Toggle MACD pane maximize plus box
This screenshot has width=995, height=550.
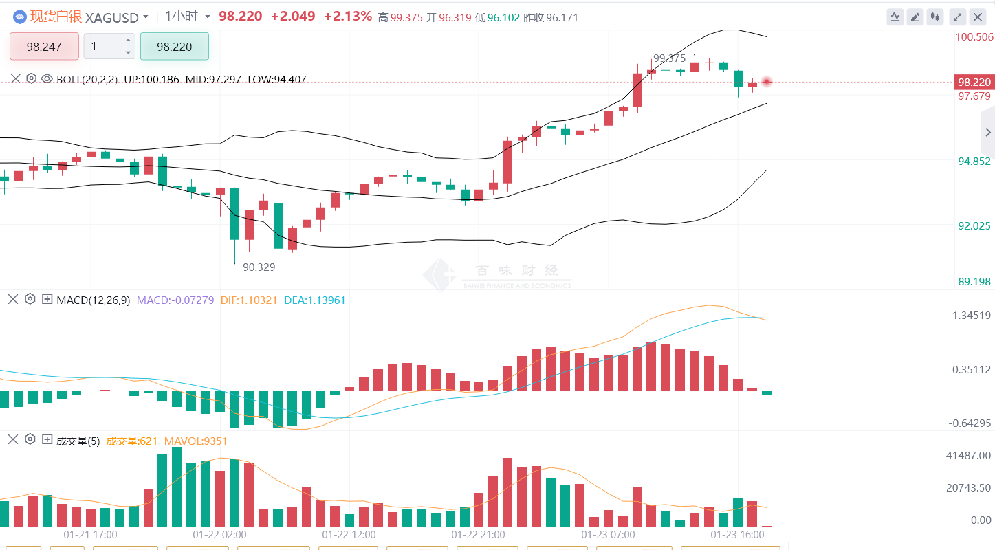[x=47, y=299]
